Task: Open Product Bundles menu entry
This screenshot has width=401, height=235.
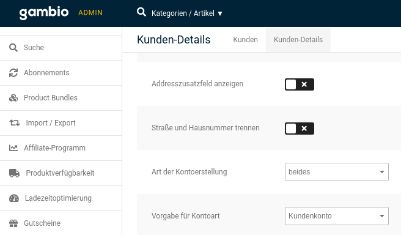Action: (x=61, y=98)
